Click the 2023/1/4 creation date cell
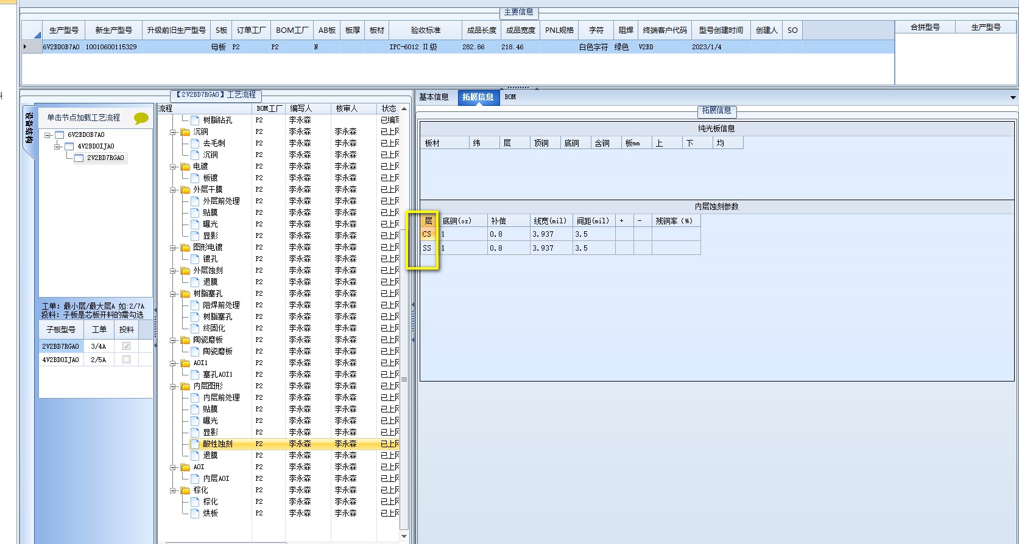Viewport: 1019px width, 544px height. (721, 47)
